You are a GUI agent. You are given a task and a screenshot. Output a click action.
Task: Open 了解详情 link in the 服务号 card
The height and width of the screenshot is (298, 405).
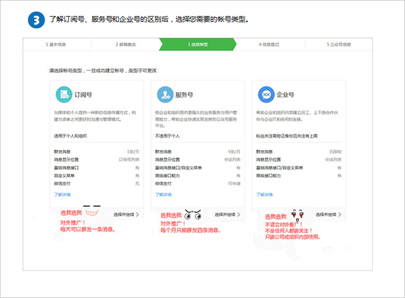(163, 195)
